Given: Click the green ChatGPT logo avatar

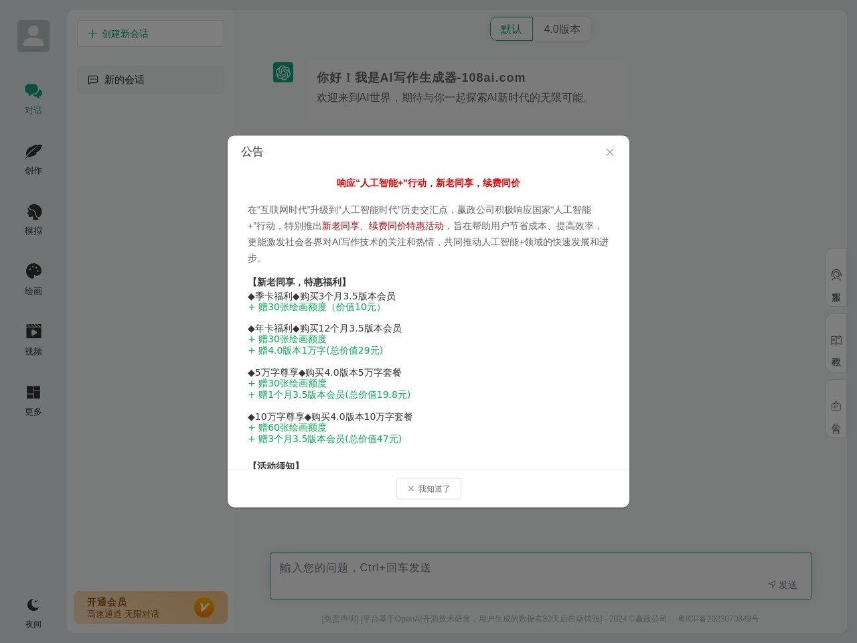Looking at the screenshot, I should (x=283, y=72).
